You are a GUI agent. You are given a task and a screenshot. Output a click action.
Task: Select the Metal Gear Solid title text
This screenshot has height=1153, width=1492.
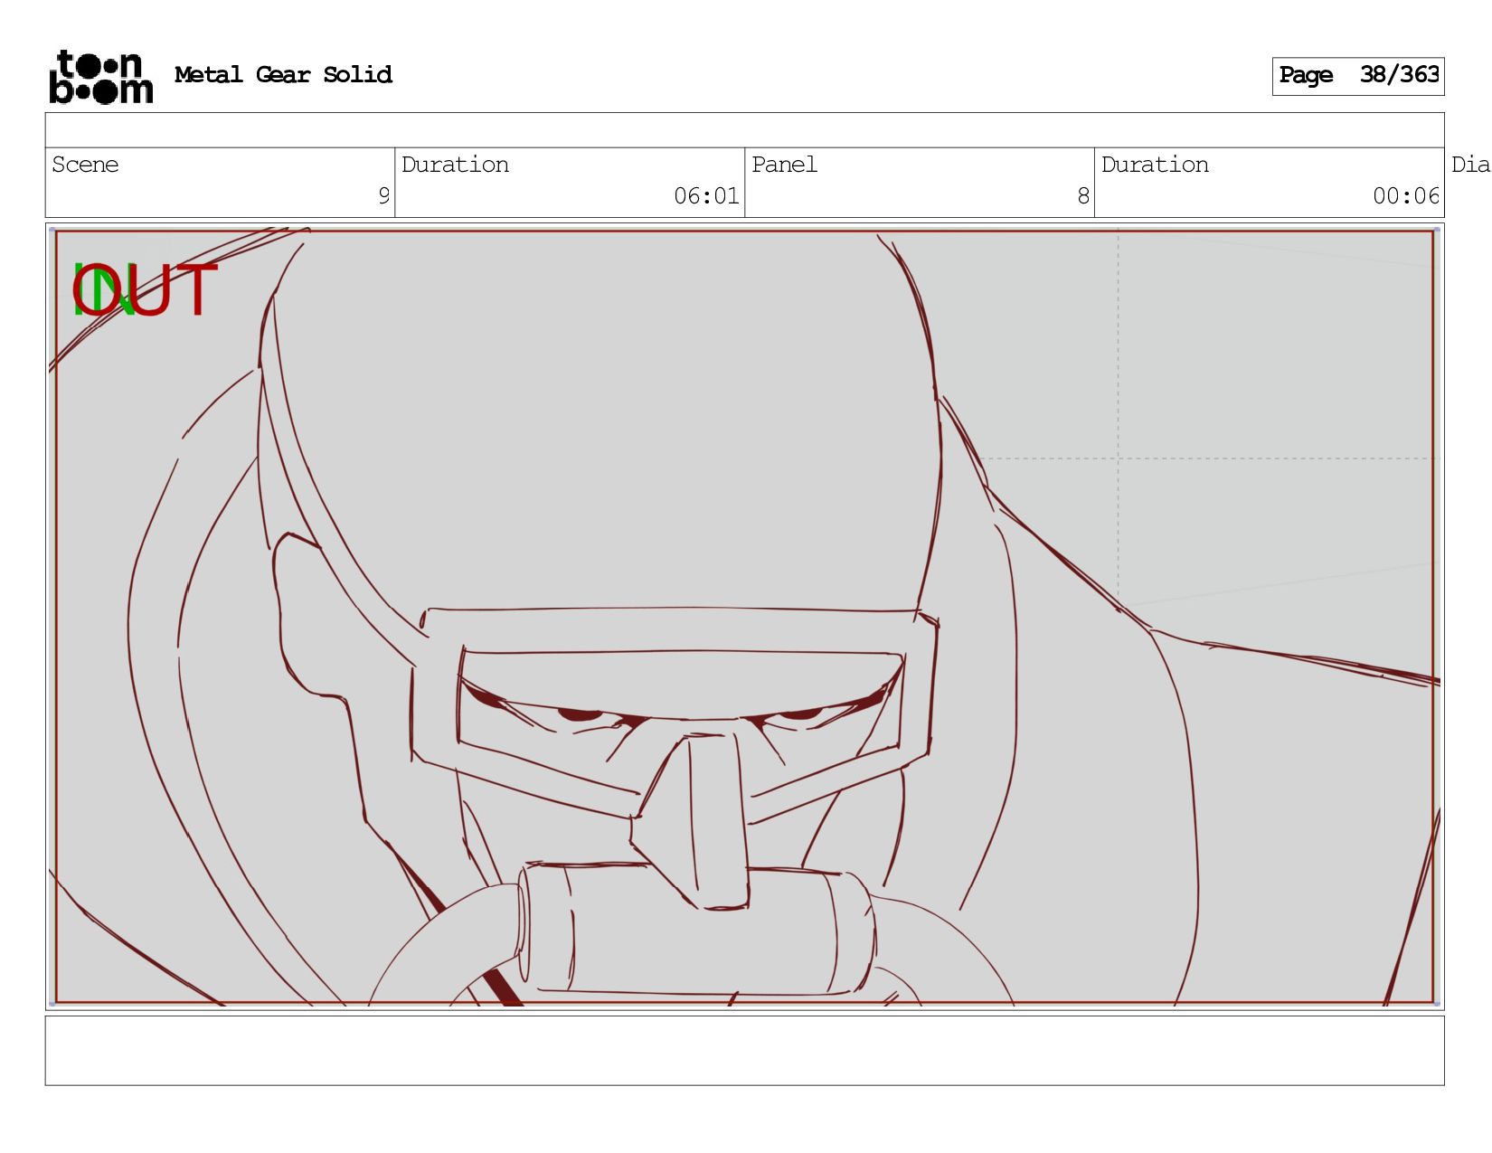283,75
